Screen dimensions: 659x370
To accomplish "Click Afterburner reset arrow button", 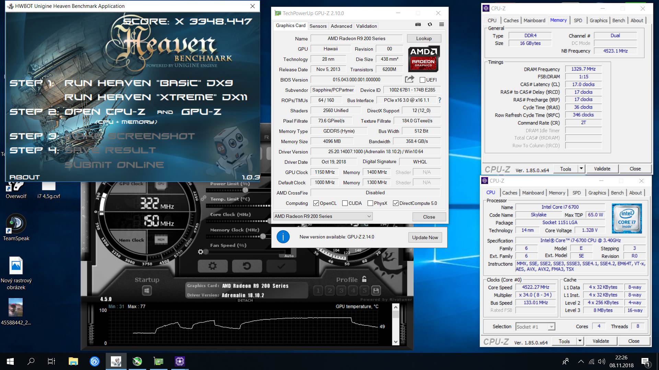I will pos(247,266).
